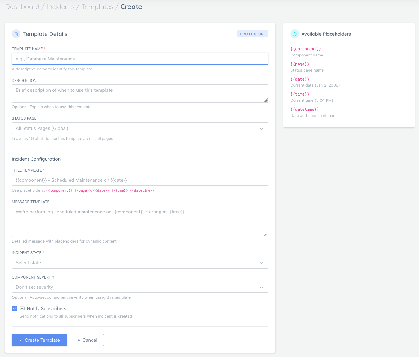The height and width of the screenshot is (357, 419).
Task: Open the Component Severity dropdown
Action: pos(140,287)
